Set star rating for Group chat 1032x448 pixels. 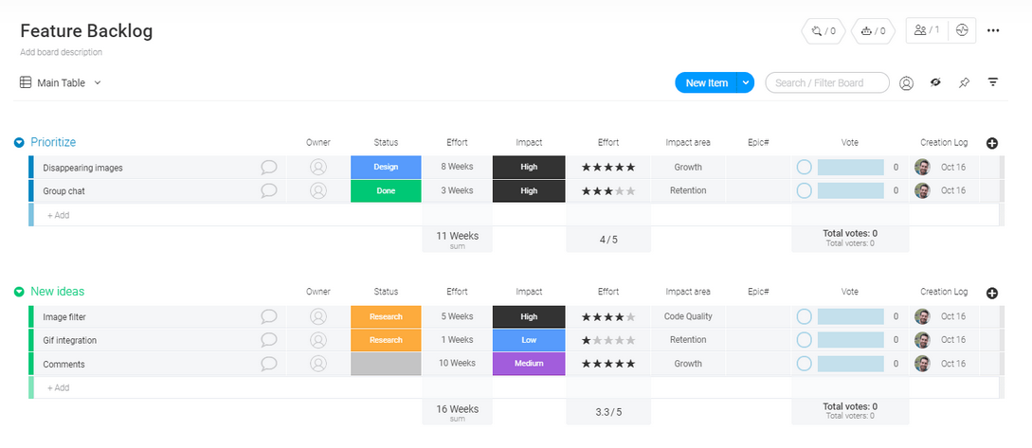(608, 190)
